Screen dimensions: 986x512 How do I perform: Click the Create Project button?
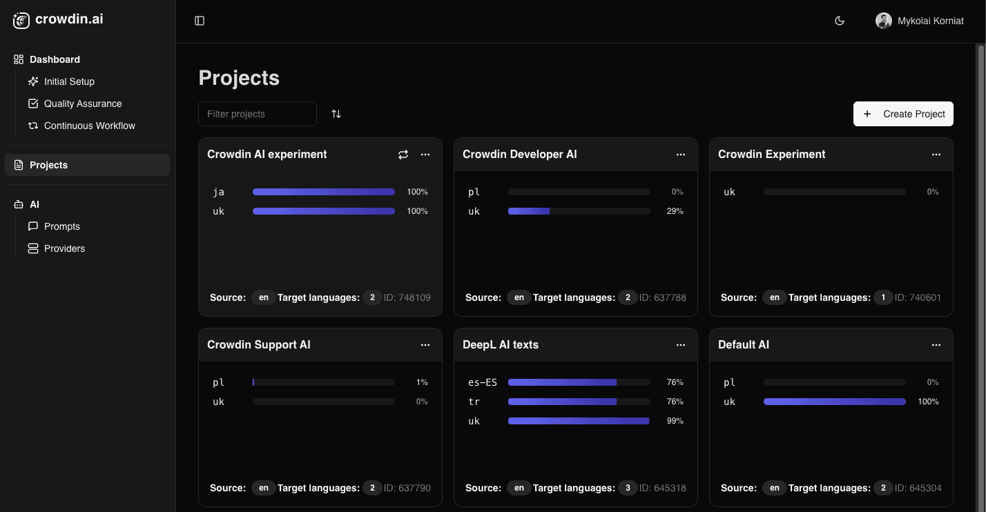tap(903, 113)
